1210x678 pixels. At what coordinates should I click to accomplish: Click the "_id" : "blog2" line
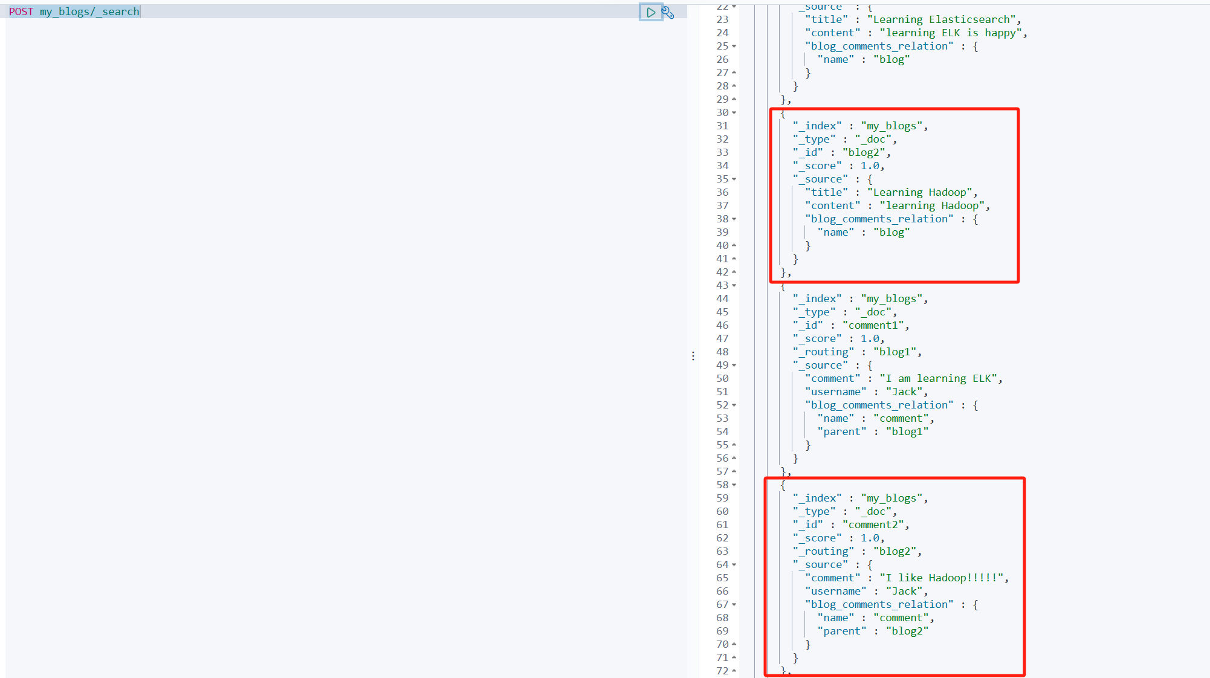841,152
